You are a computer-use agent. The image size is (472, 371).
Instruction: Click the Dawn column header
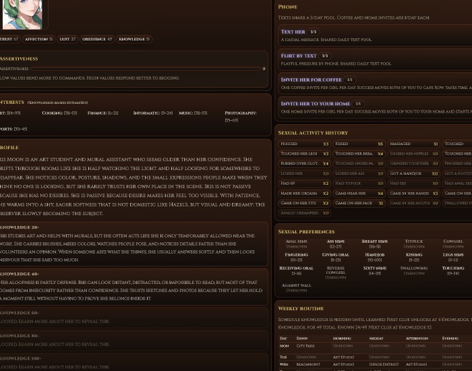pos(301,338)
